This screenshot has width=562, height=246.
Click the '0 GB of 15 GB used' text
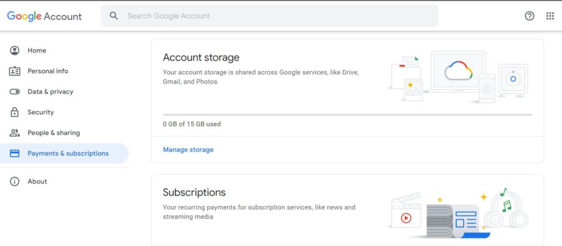click(x=192, y=124)
